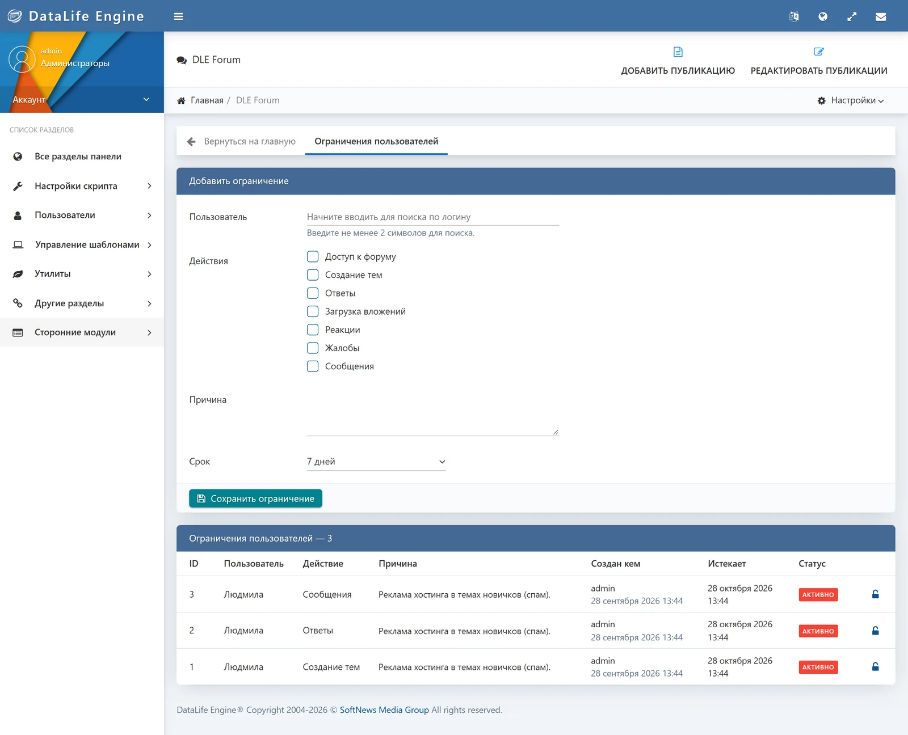Click the Сообщения action cell in row 3
Image resolution: width=908 pixels, height=735 pixels.
tap(327, 594)
